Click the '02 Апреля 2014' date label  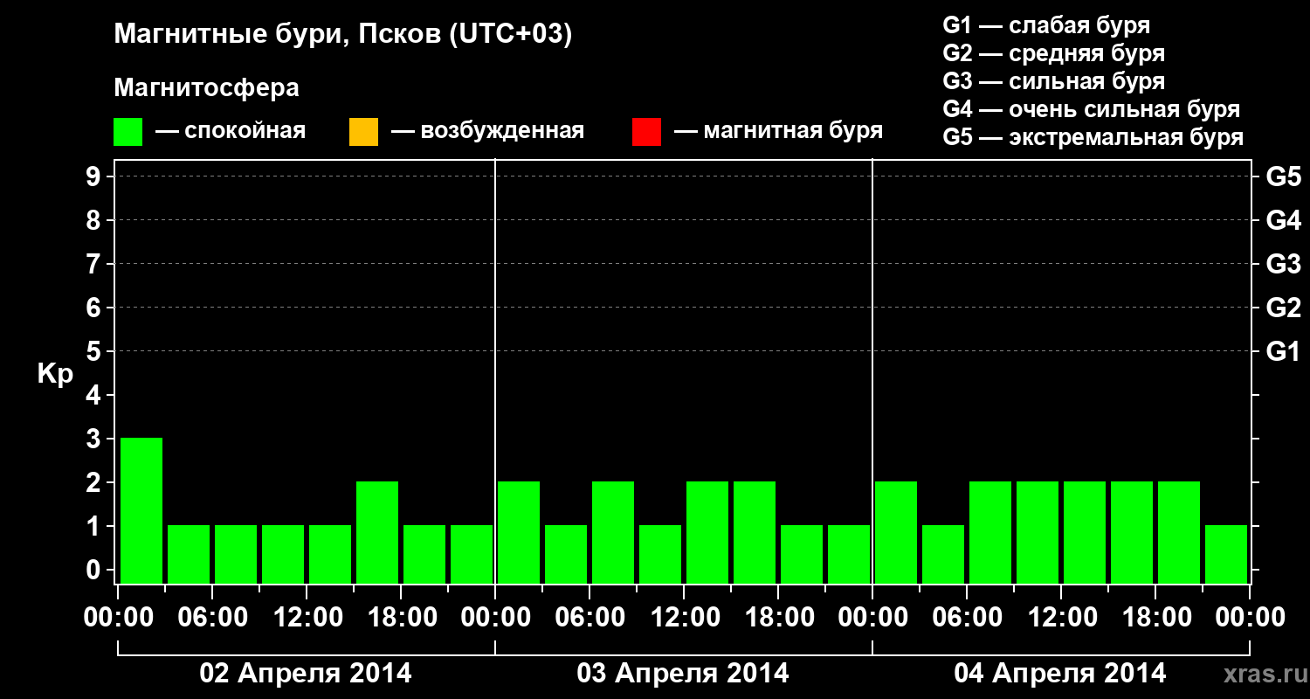pos(306,673)
